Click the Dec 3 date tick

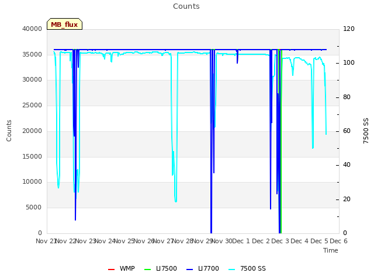[x=280, y=241]
